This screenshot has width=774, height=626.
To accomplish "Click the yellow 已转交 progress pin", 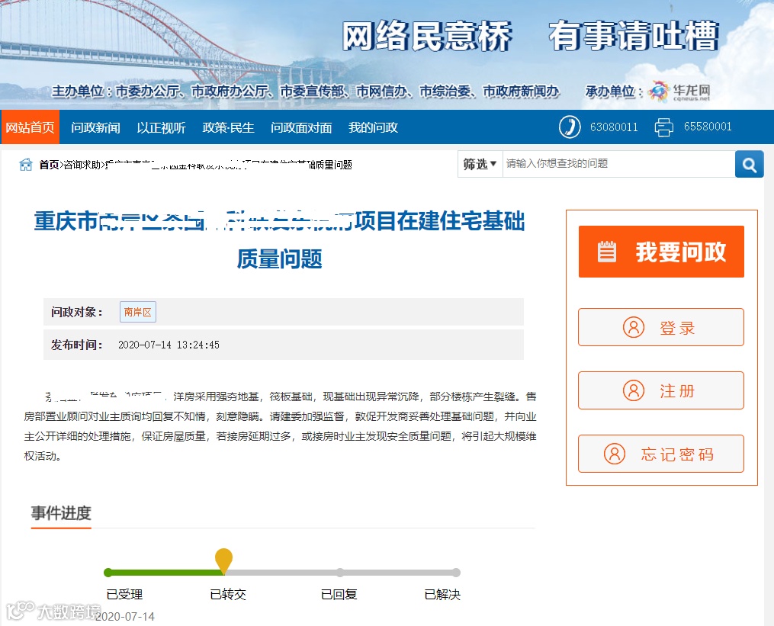I will coord(223,560).
